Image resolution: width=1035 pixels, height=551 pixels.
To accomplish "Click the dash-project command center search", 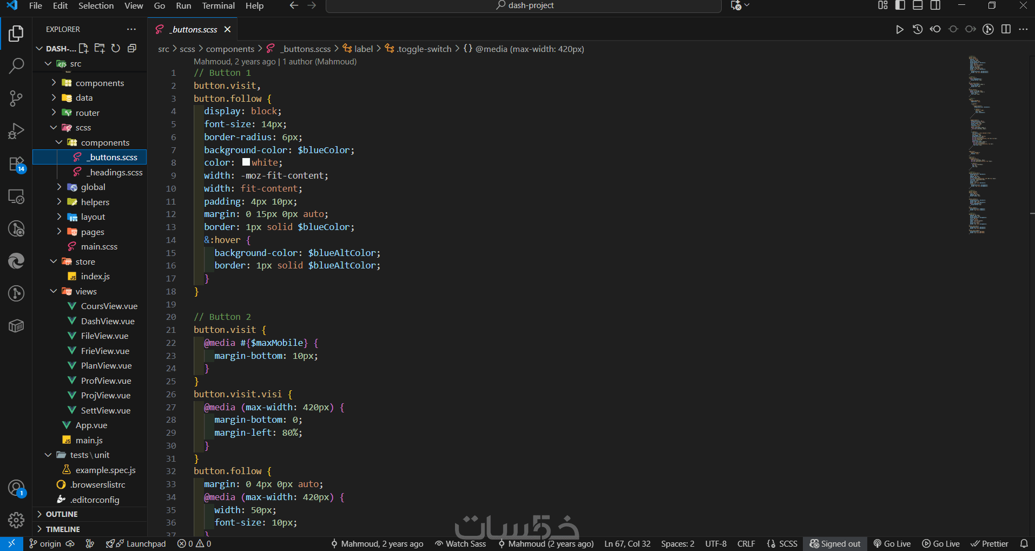I will [524, 5].
